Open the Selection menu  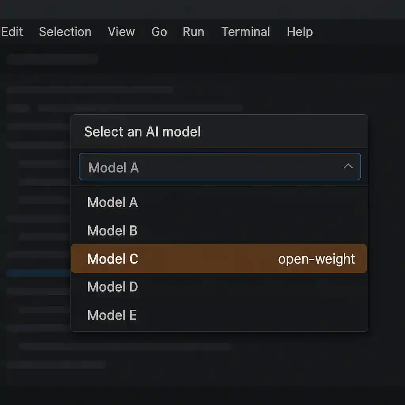pyautogui.click(x=65, y=32)
